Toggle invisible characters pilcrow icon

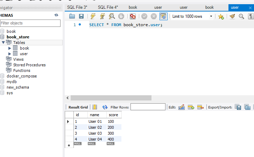pyautogui.click(x=251, y=16)
